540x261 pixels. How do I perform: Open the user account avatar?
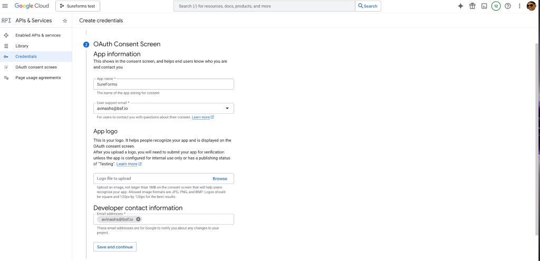tap(532, 6)
